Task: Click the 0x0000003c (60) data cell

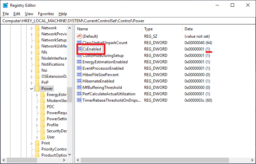Action: [x=198, y=100]
